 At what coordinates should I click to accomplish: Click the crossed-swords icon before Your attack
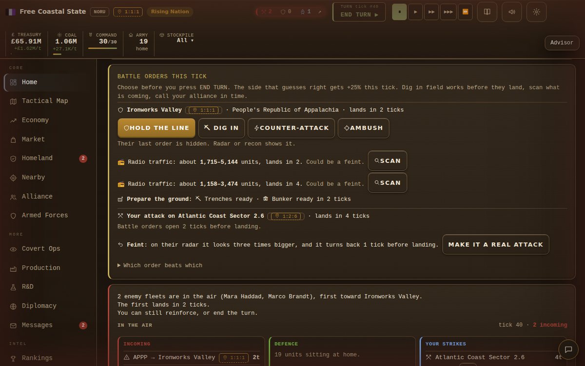click(x=120, y=216)
